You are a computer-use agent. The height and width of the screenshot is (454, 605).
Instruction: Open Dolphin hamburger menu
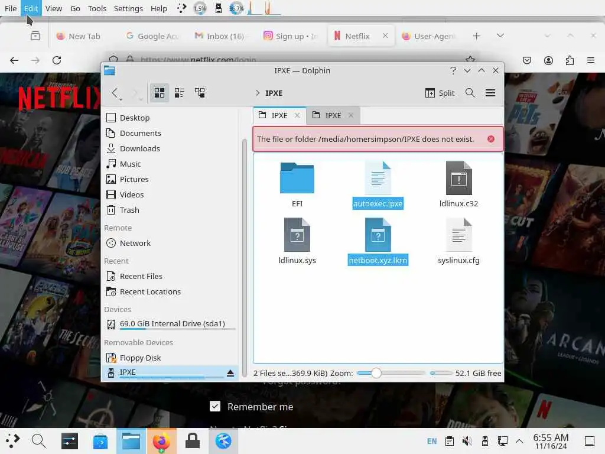490,93
